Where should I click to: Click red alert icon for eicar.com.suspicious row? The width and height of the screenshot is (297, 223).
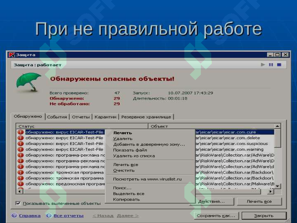(21, 144)
